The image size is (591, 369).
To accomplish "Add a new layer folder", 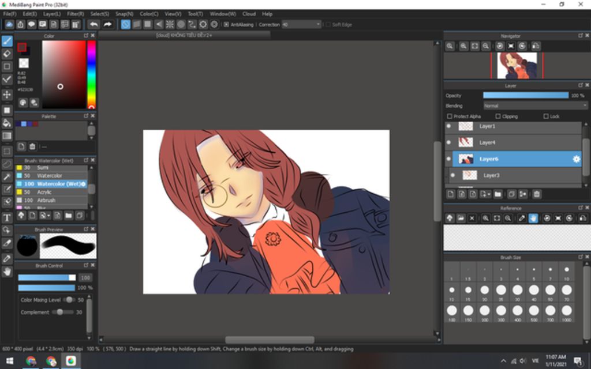I will pos(498,194).
